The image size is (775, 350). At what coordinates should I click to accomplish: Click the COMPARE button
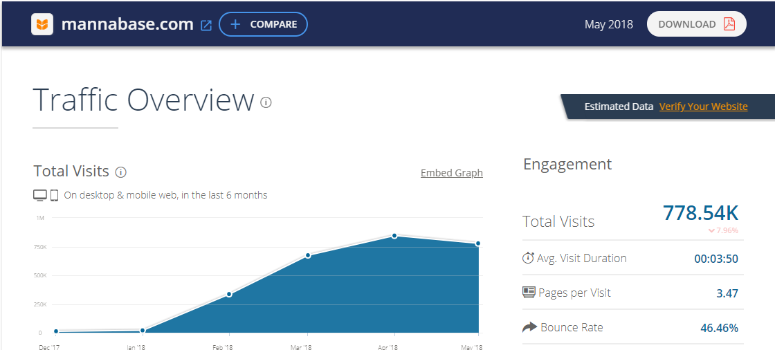pyautogui.click(x=263, y=24)
